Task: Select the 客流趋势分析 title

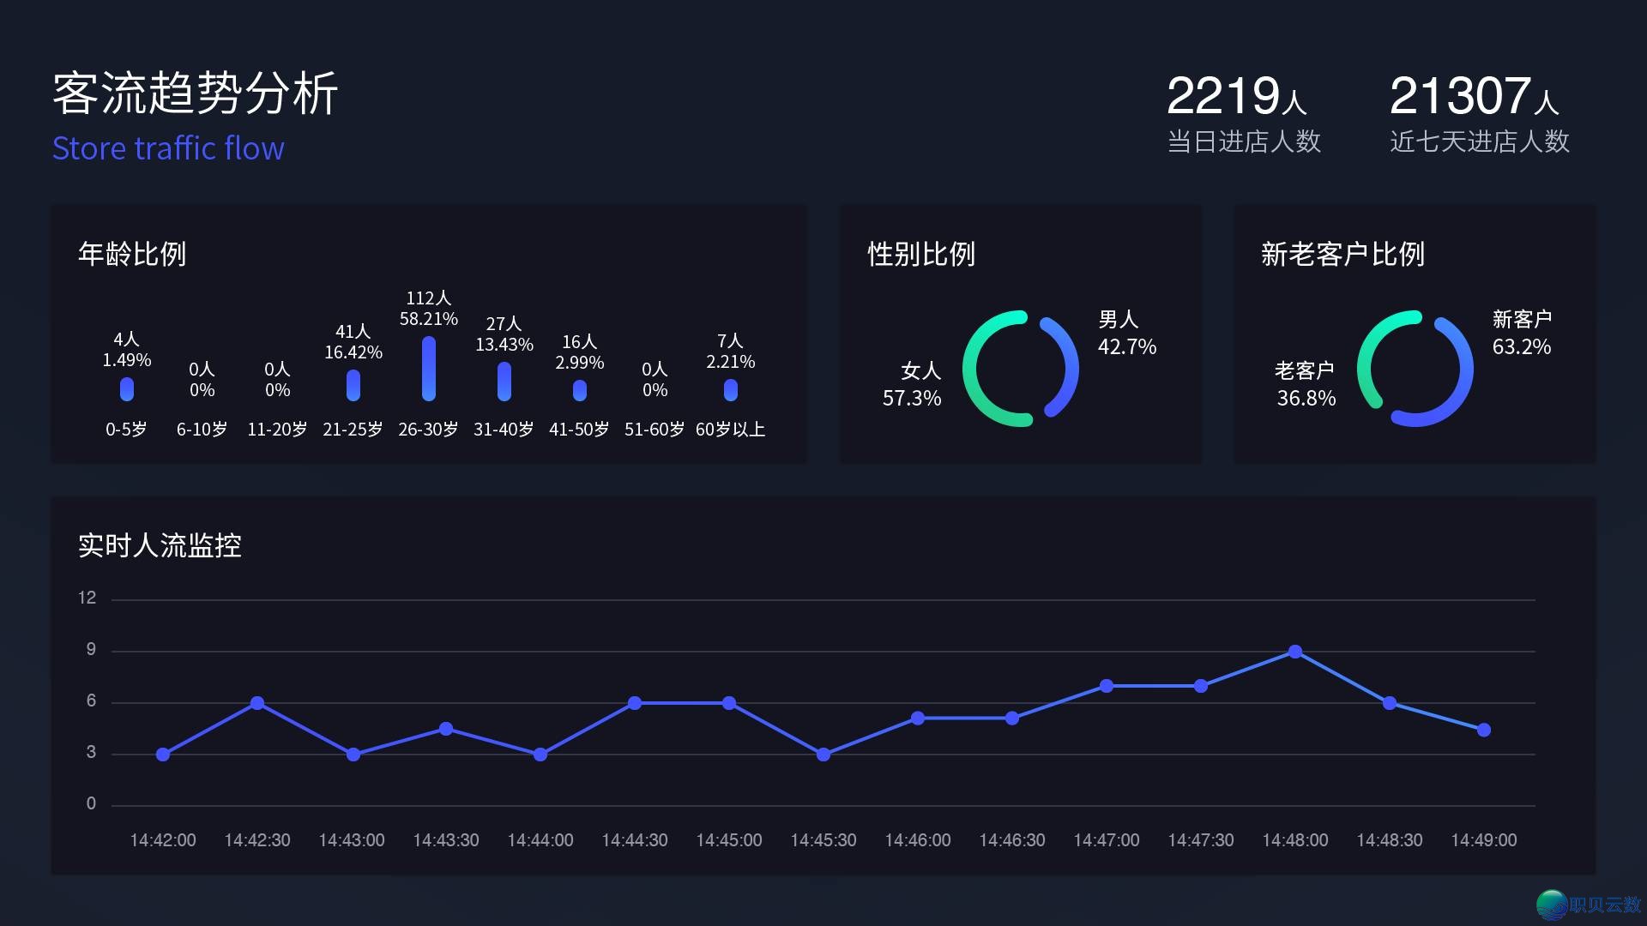Action: click(197, 96)
